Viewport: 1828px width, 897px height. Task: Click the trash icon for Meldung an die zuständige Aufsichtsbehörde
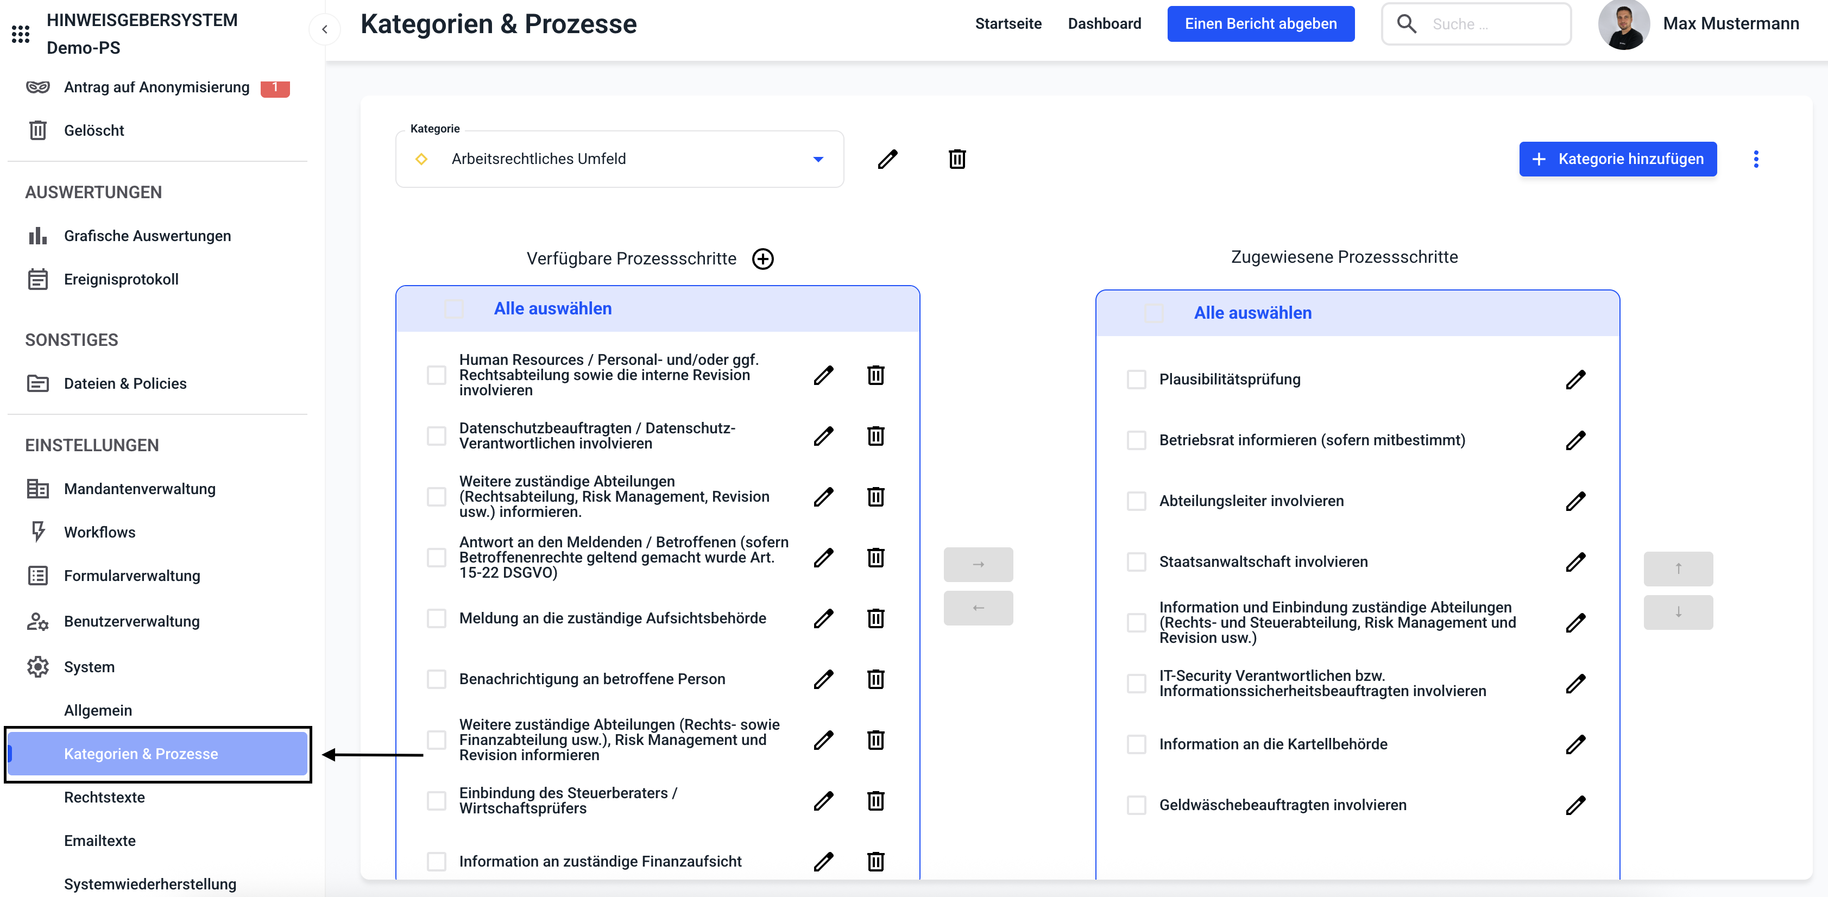click(x=875, y=618)
